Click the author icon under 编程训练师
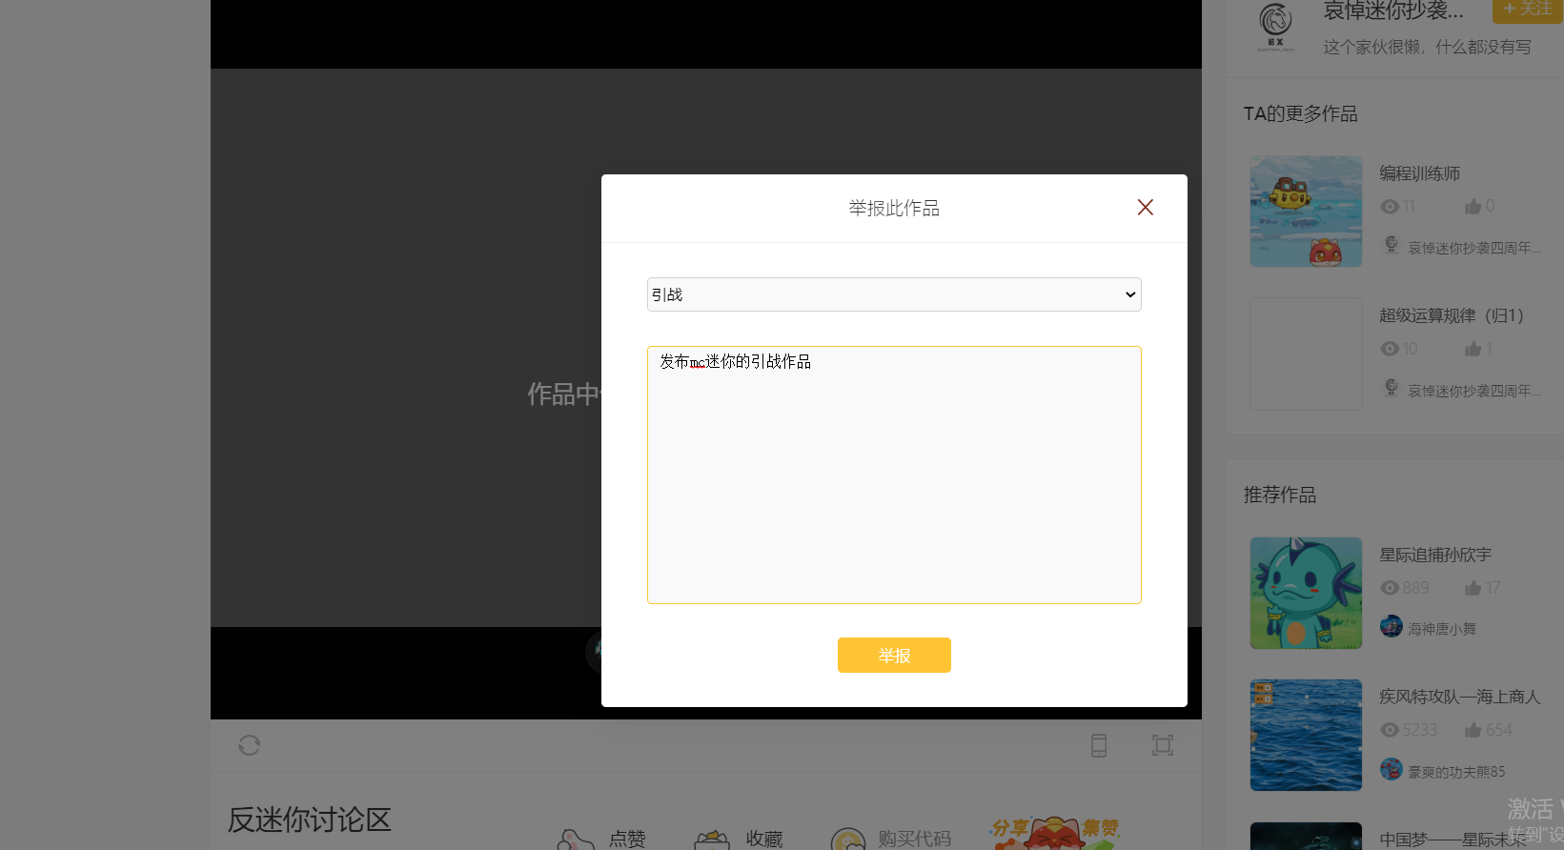 1391,245
